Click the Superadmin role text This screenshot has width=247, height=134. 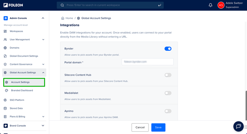pyautogui.click(x=232, y=7)
